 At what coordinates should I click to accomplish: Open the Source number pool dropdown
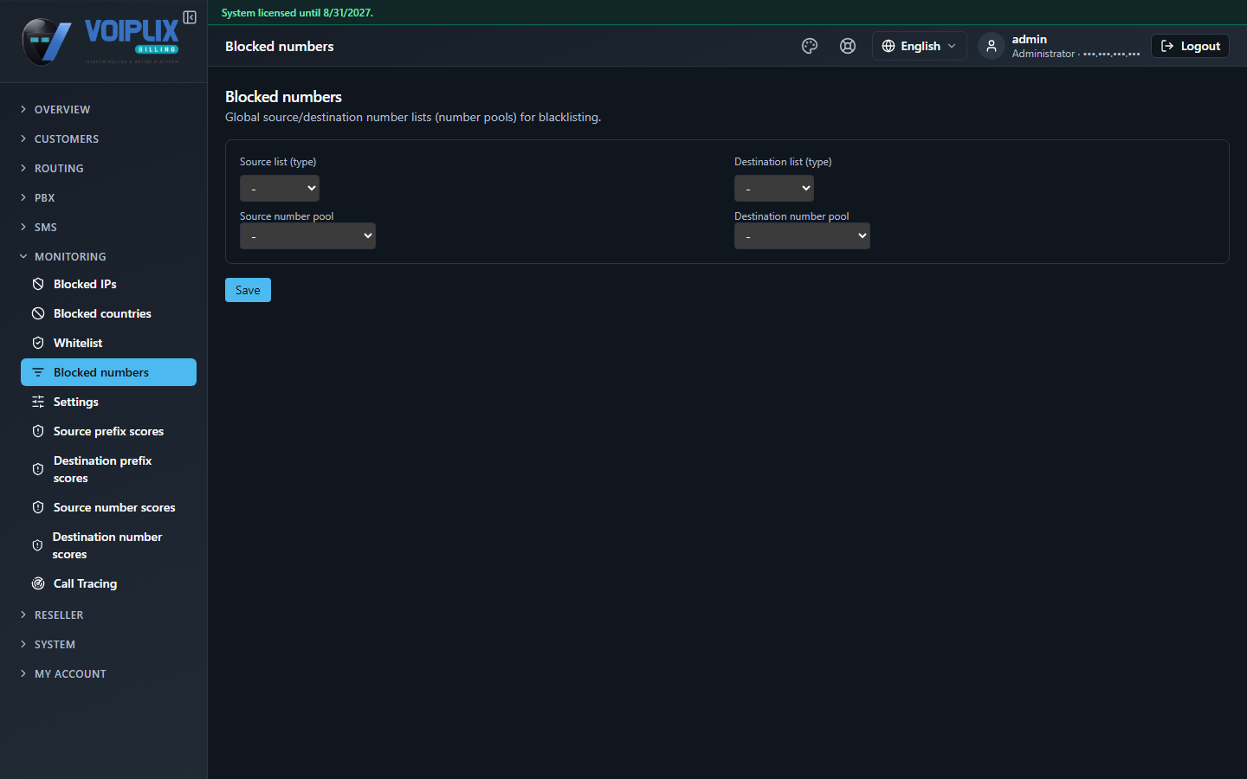pos(307,235)
